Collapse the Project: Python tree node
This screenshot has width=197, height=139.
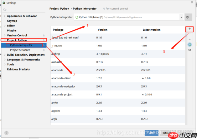pyautogui.click(x=5, y=40)
